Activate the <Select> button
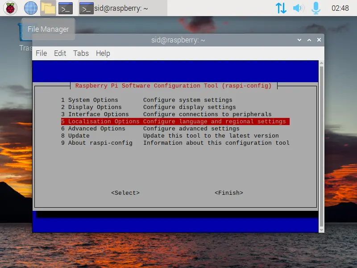Viewport: 357px width, 268px height. [125, 193]
